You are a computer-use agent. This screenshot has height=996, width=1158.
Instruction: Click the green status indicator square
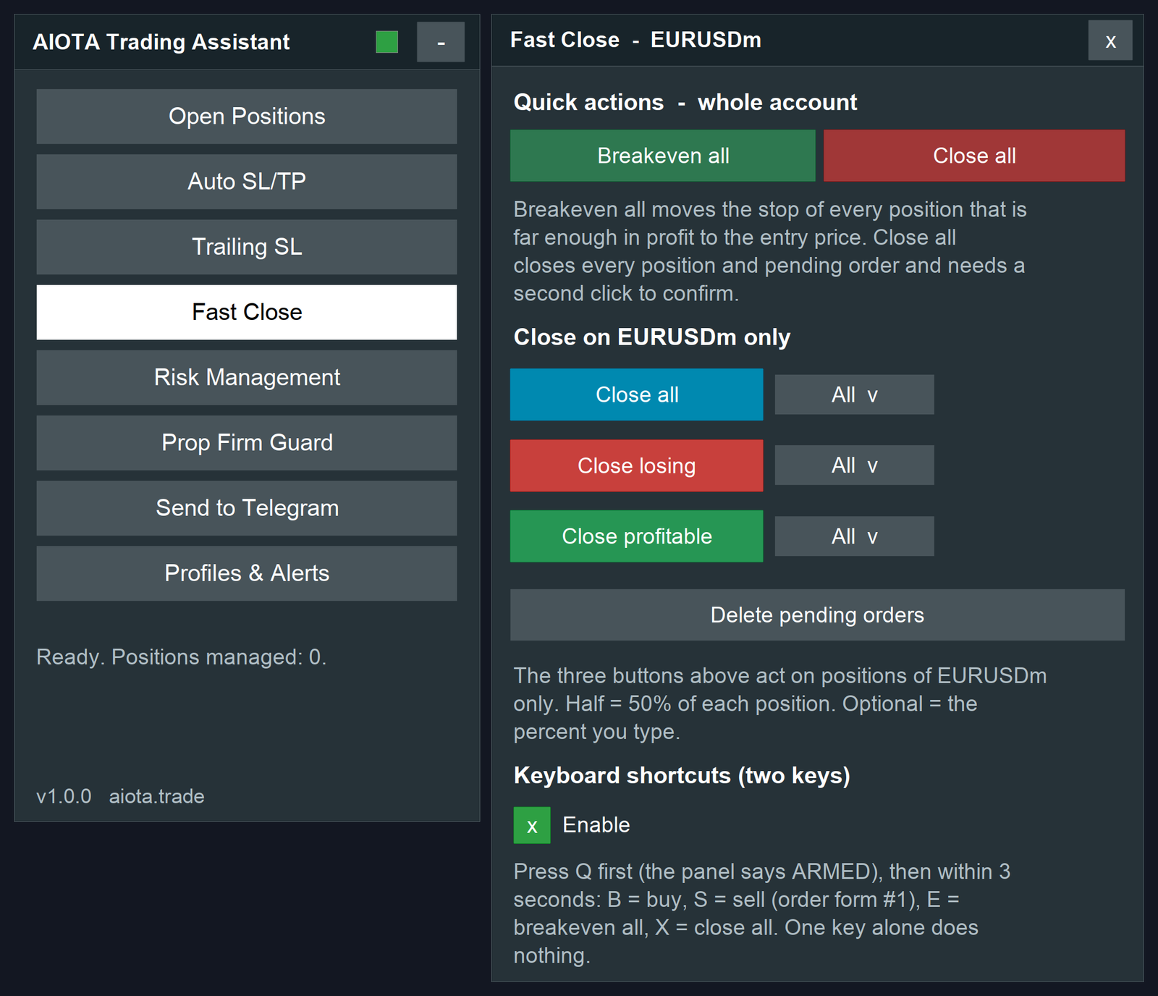click(387, 42)
